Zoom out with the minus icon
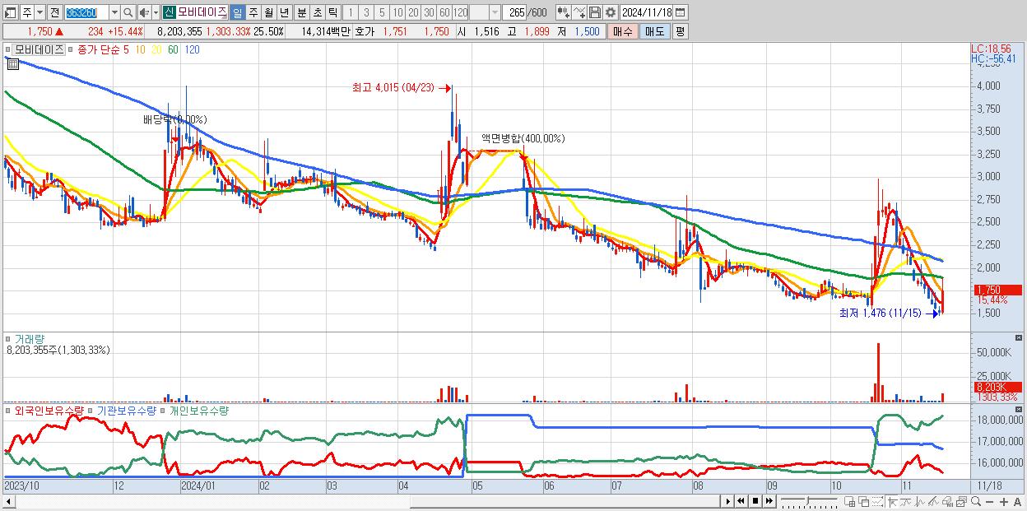The height and width of the screenshot is (511, 1027). 990,502
